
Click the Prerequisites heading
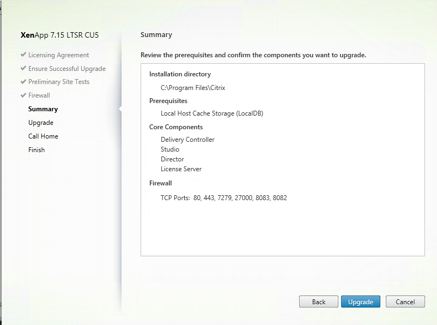point(168,101)
